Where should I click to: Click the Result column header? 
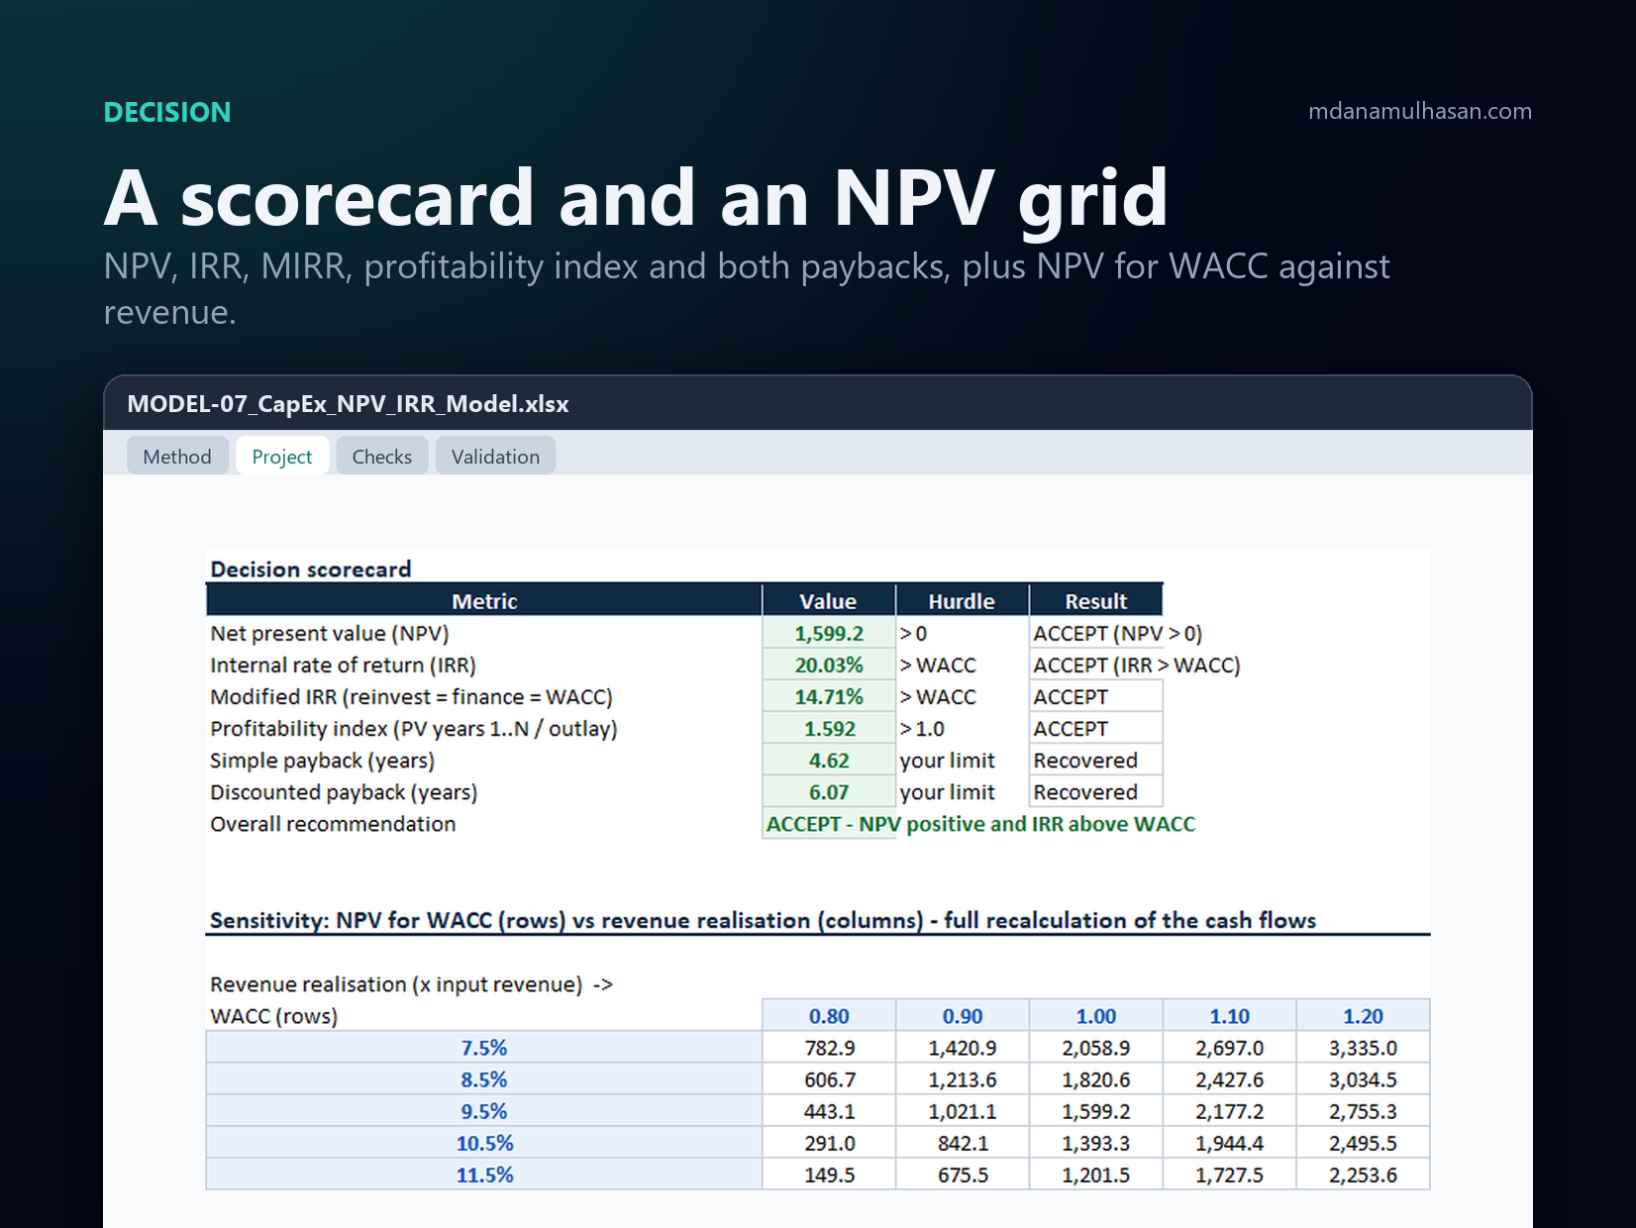coord(1096,601)
